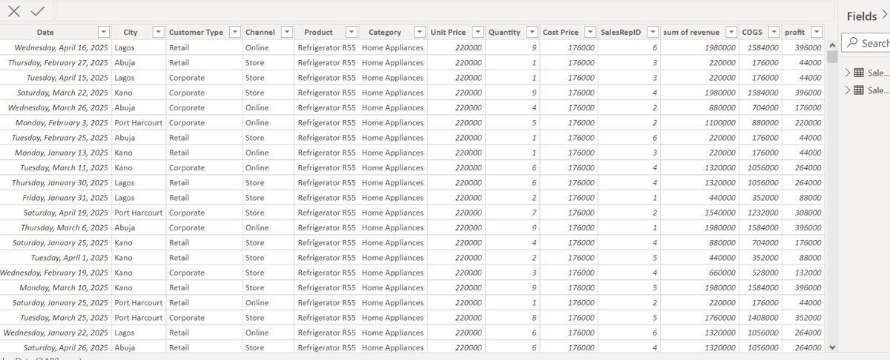Select the Customer Type column header
Viewport: 890px width, 360px height.
click(196, 32)
